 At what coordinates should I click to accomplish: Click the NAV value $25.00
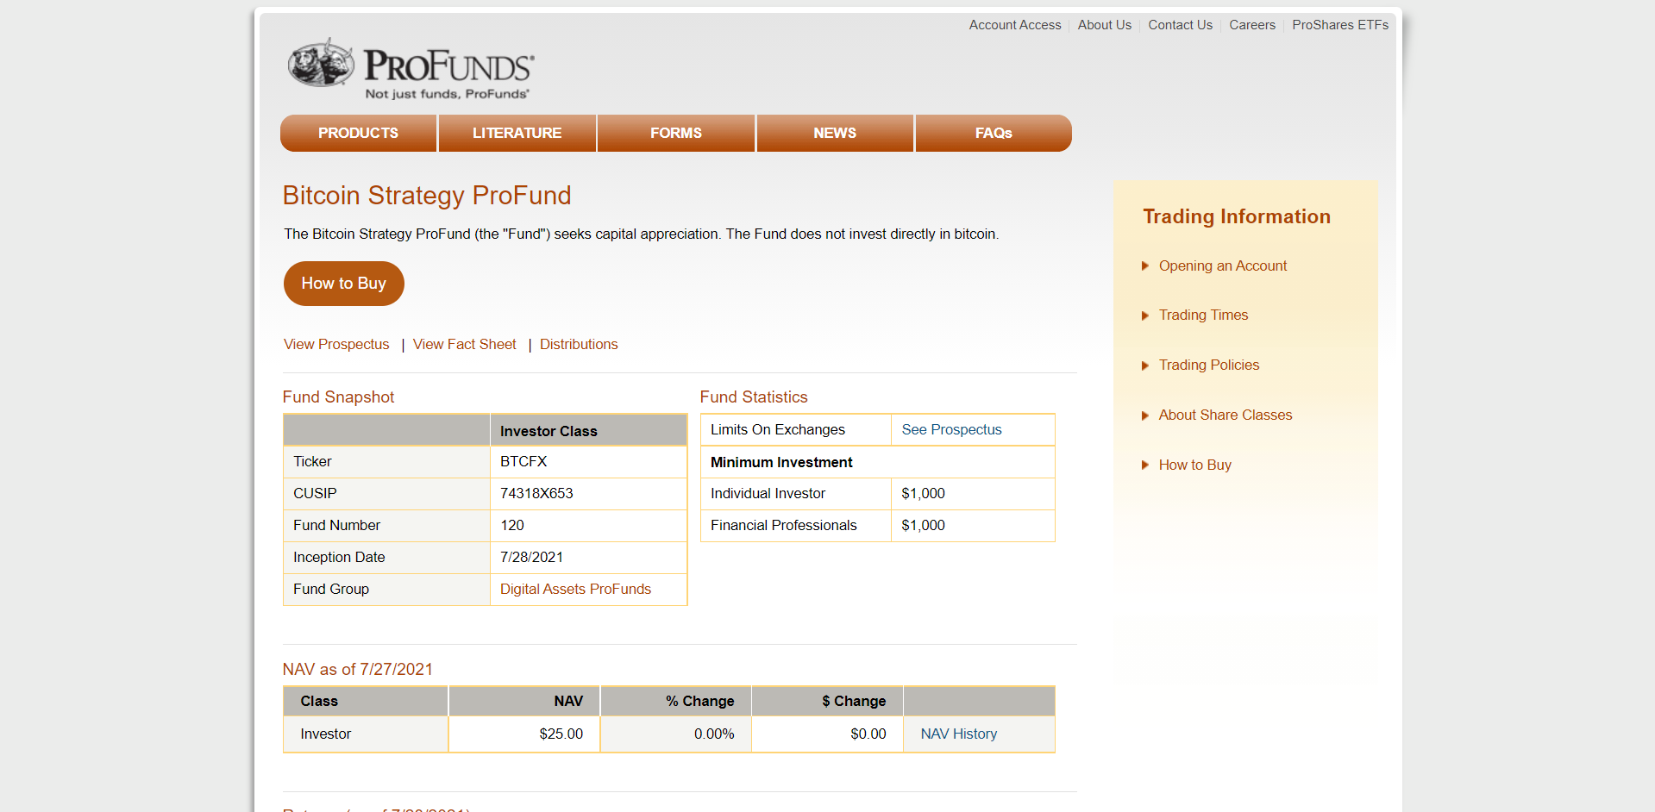point(561,734)
